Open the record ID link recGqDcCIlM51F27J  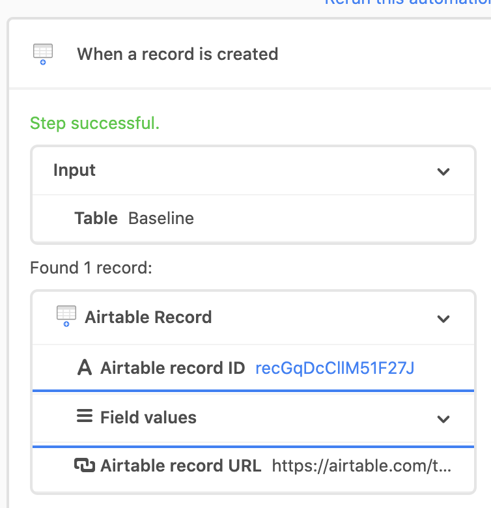335,368
